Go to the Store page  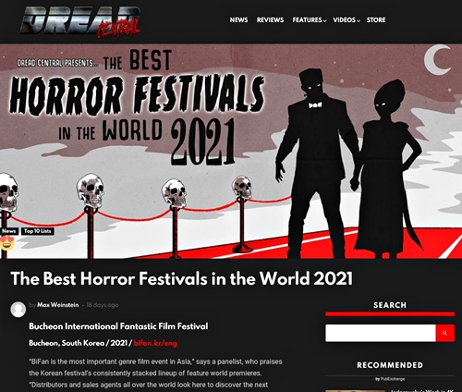pos(376,20)
